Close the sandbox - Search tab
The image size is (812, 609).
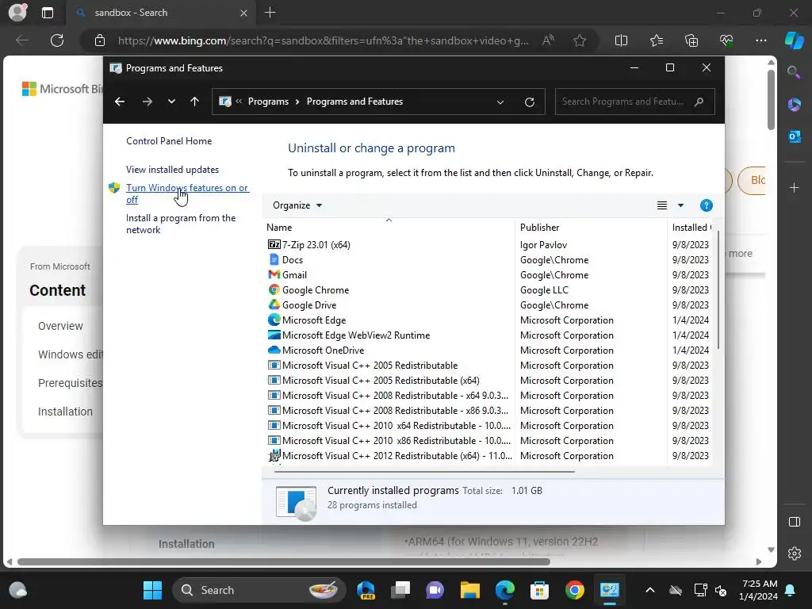(243, 13)
